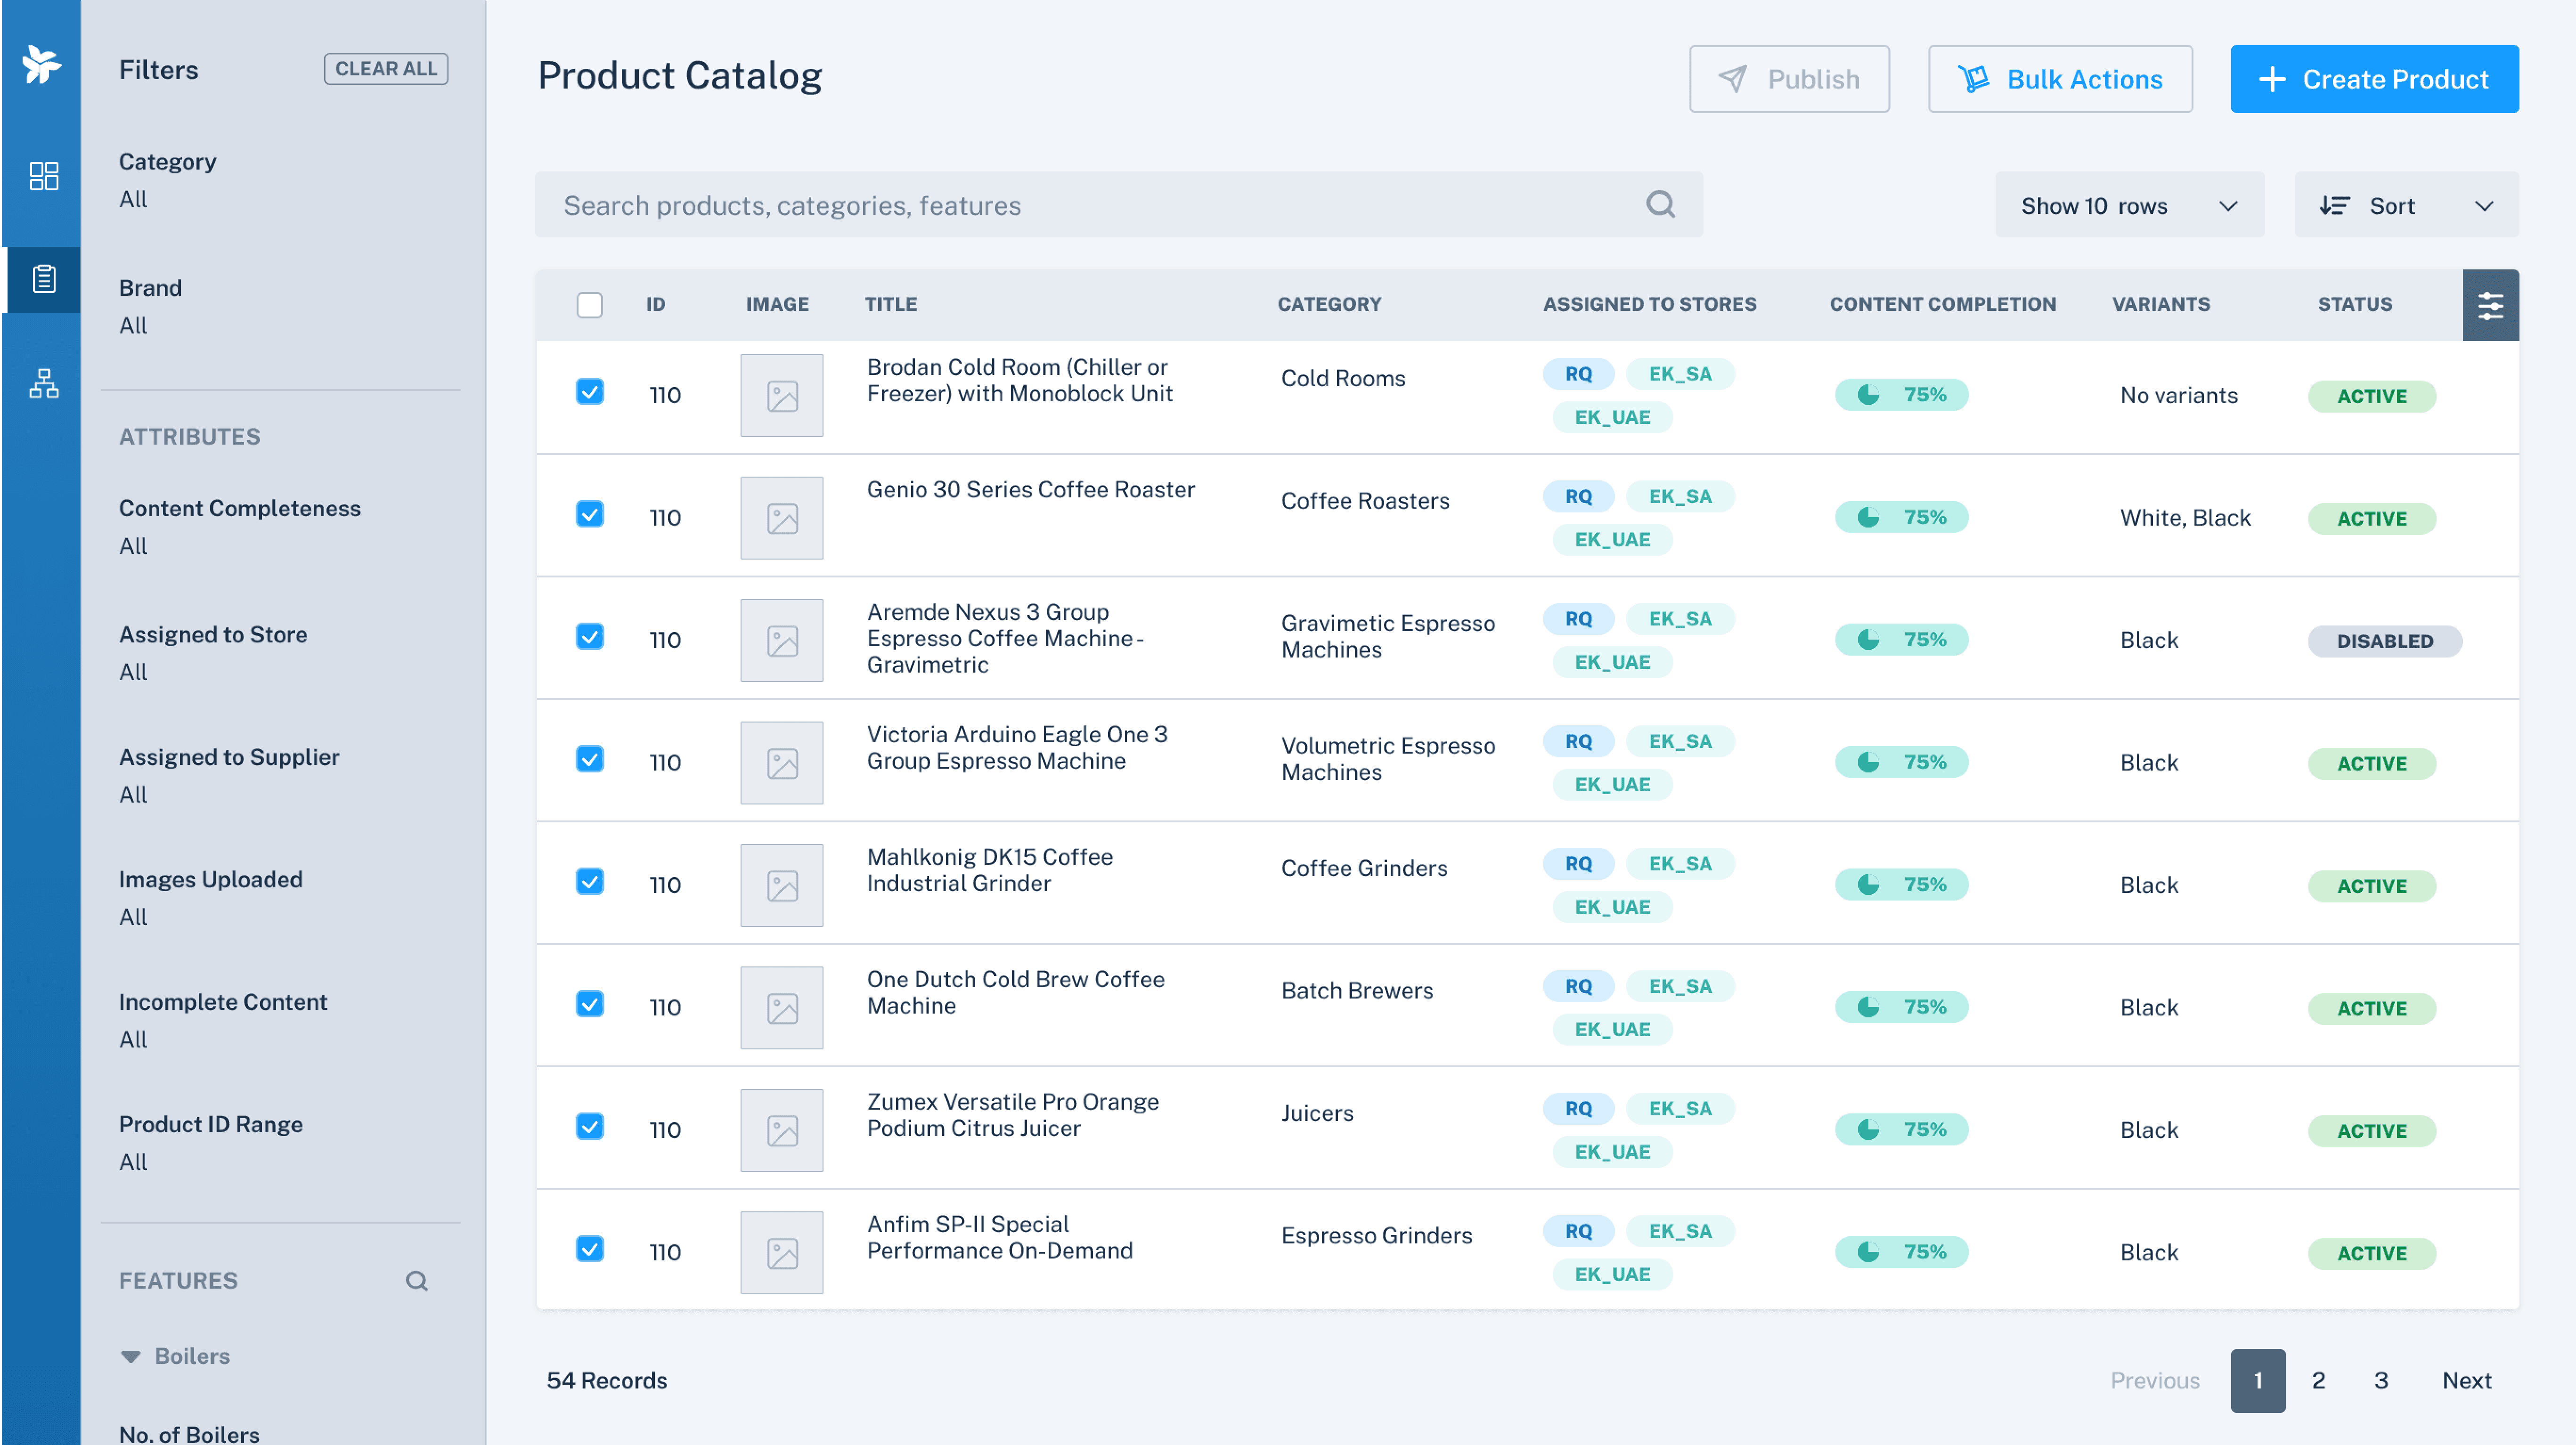Go to page 3 in pagination
The image size is (2576, 1445).
coord(2380,1380)
